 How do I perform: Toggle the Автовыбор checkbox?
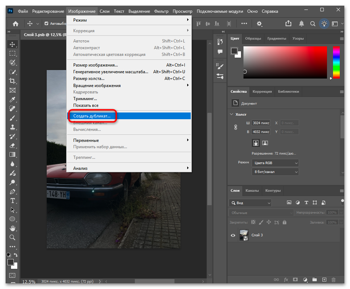coord(46,24)
